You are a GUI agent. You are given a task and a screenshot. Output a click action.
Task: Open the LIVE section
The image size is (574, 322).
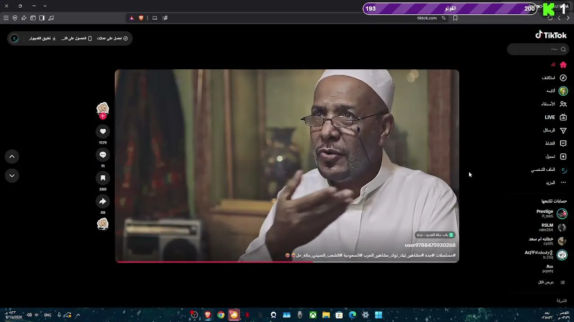[x=556, y=117]
